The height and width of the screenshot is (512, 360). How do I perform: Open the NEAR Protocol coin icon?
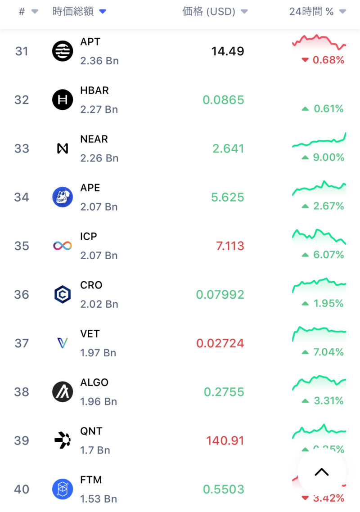63,148
